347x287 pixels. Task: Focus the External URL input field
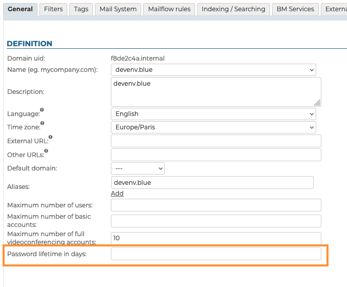point(216,141)
